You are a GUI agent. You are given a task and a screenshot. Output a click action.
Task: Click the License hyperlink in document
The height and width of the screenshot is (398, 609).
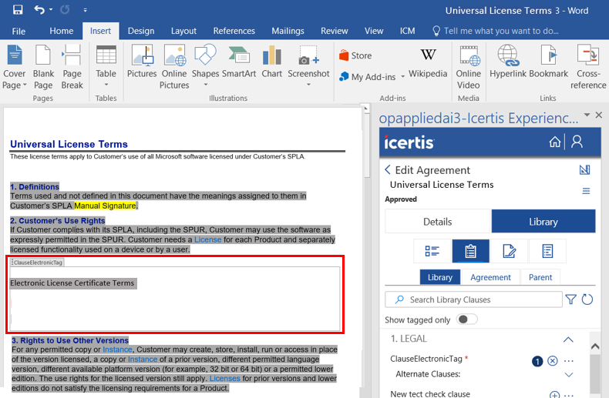coord(207,239)
